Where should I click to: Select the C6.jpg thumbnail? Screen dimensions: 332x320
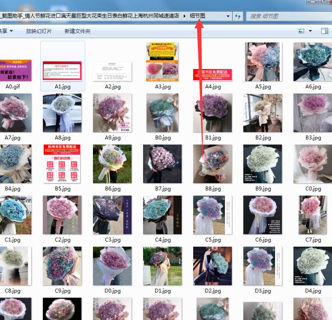point(263,215)
